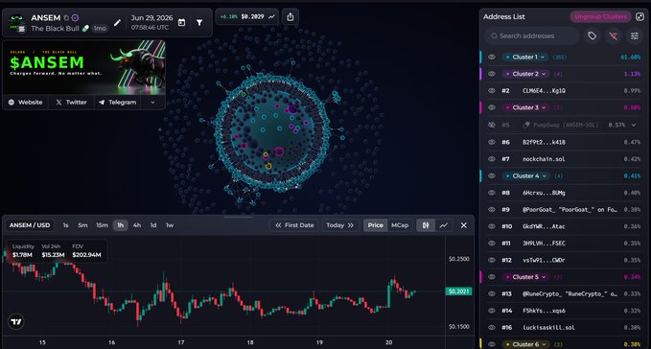651x349 pixels.
Task: Toggle visibility eye for #8 6Hcrxu...8UMg
Action: coord(492,193)
